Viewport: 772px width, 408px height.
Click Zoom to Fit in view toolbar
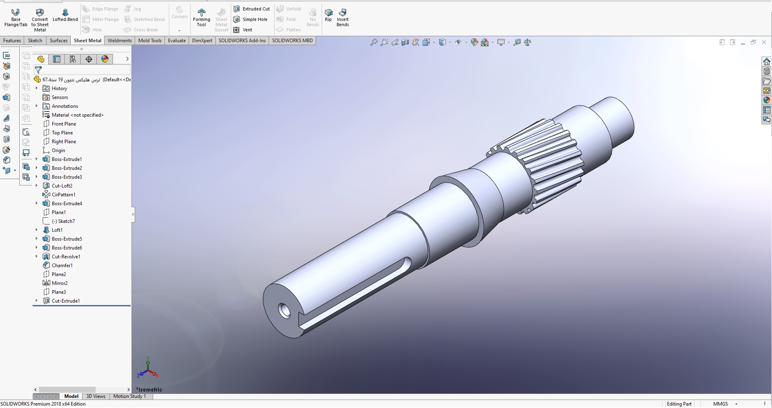374,42
